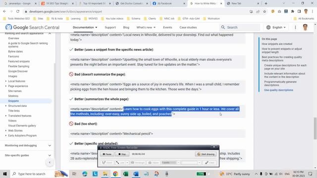Expand the Structured data tree item

tap(6, 106)
